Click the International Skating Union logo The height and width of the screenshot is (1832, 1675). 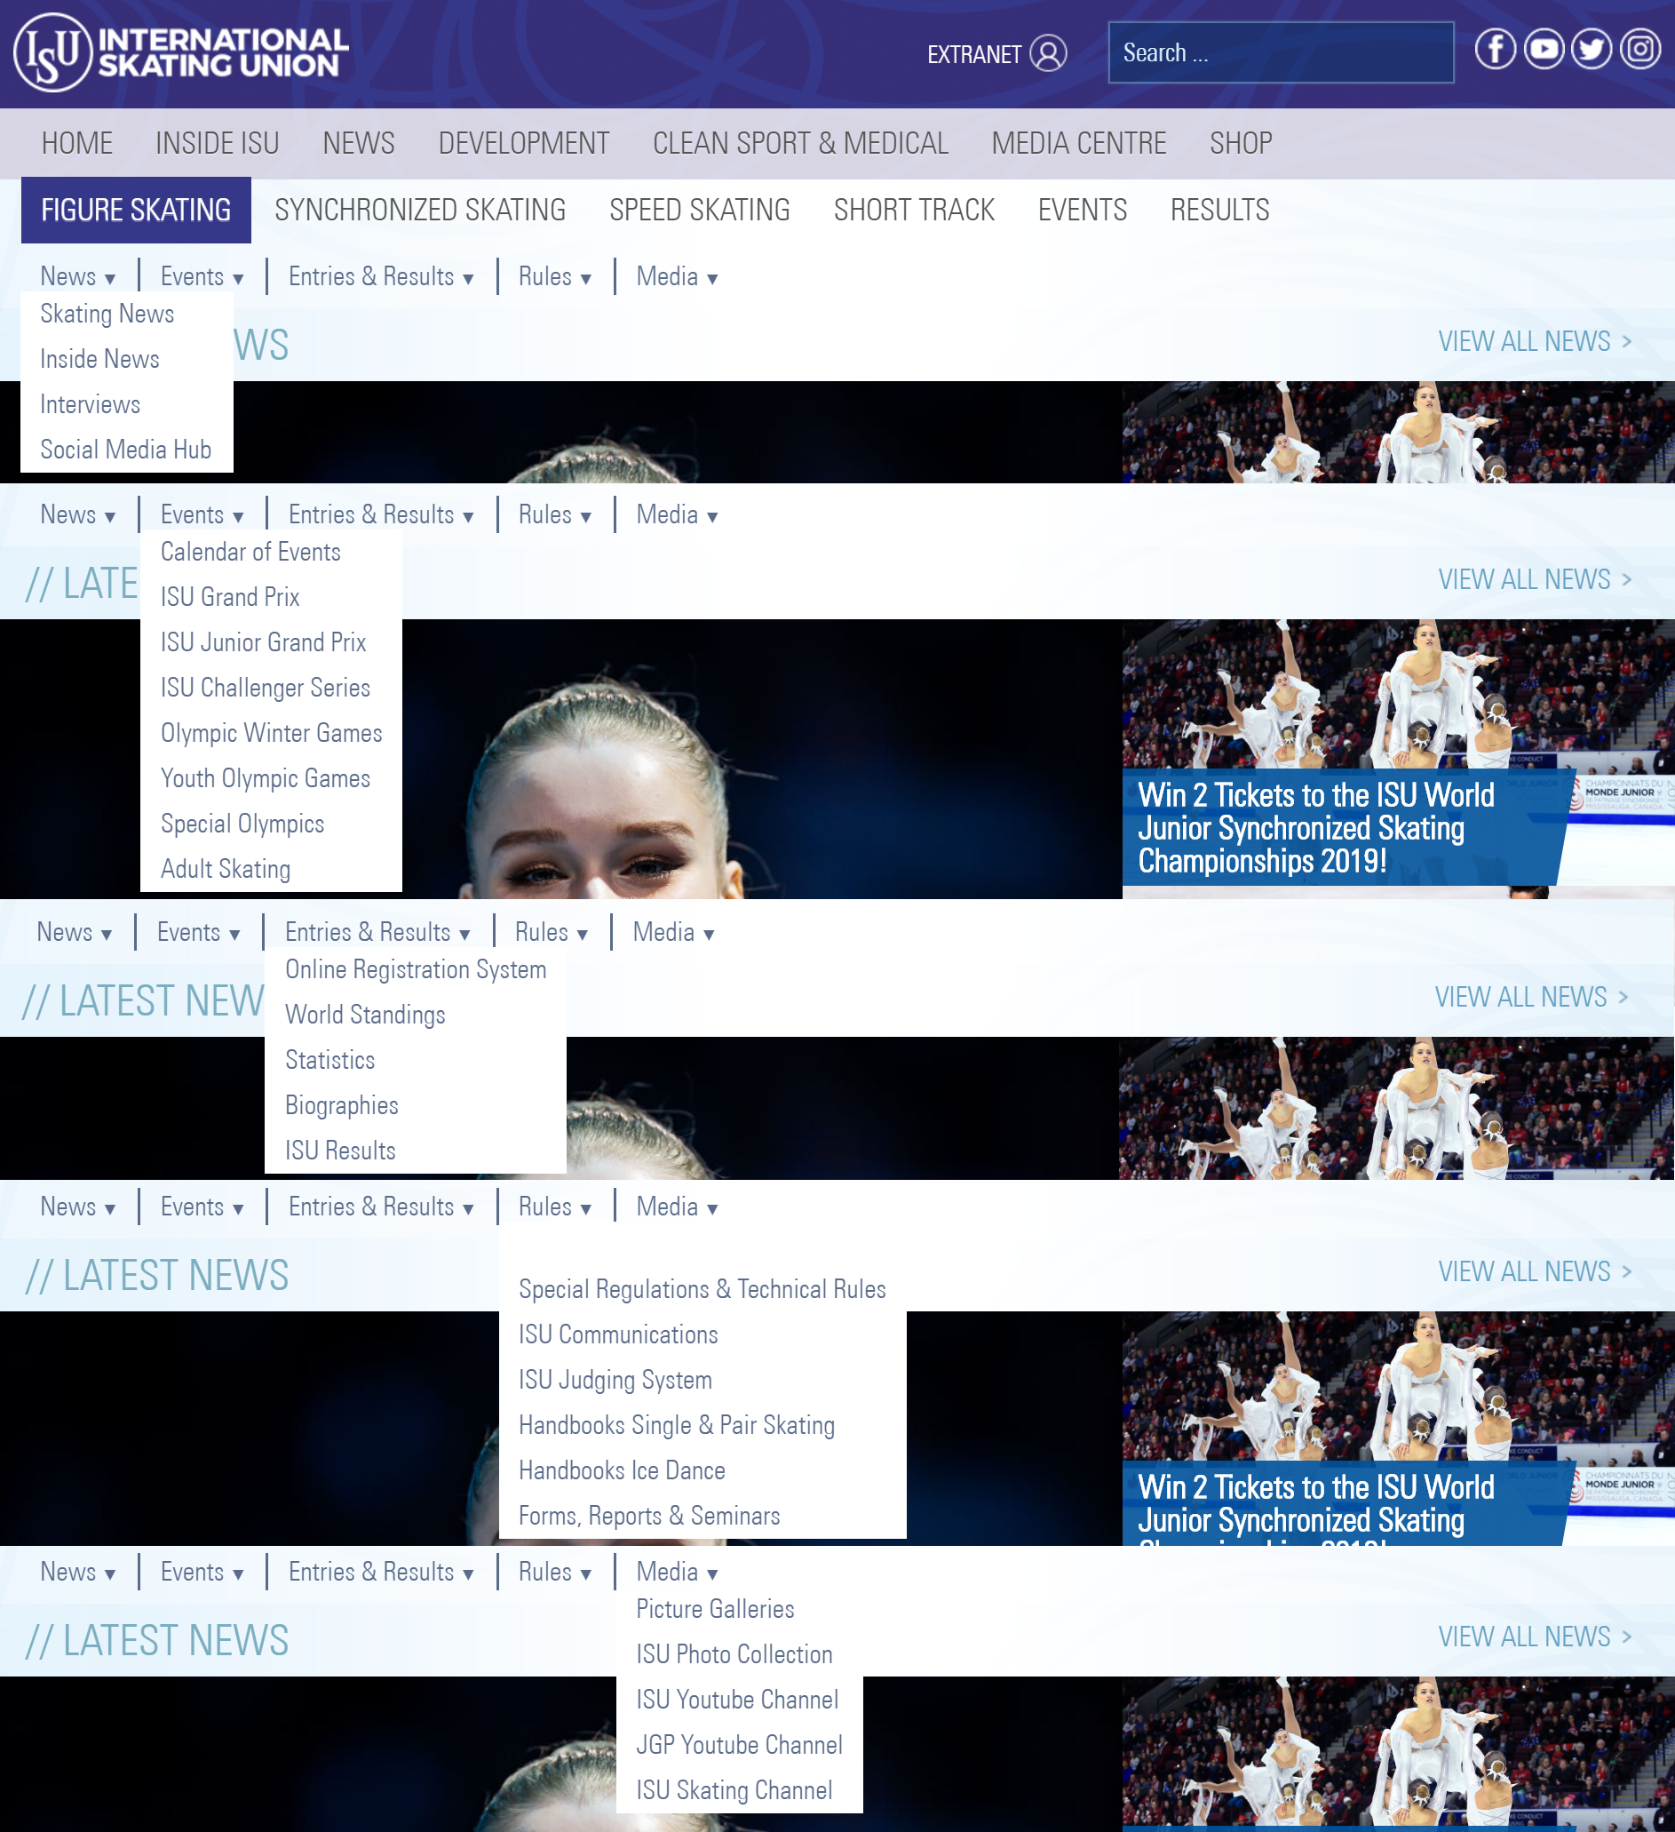[x=182, y=52]
